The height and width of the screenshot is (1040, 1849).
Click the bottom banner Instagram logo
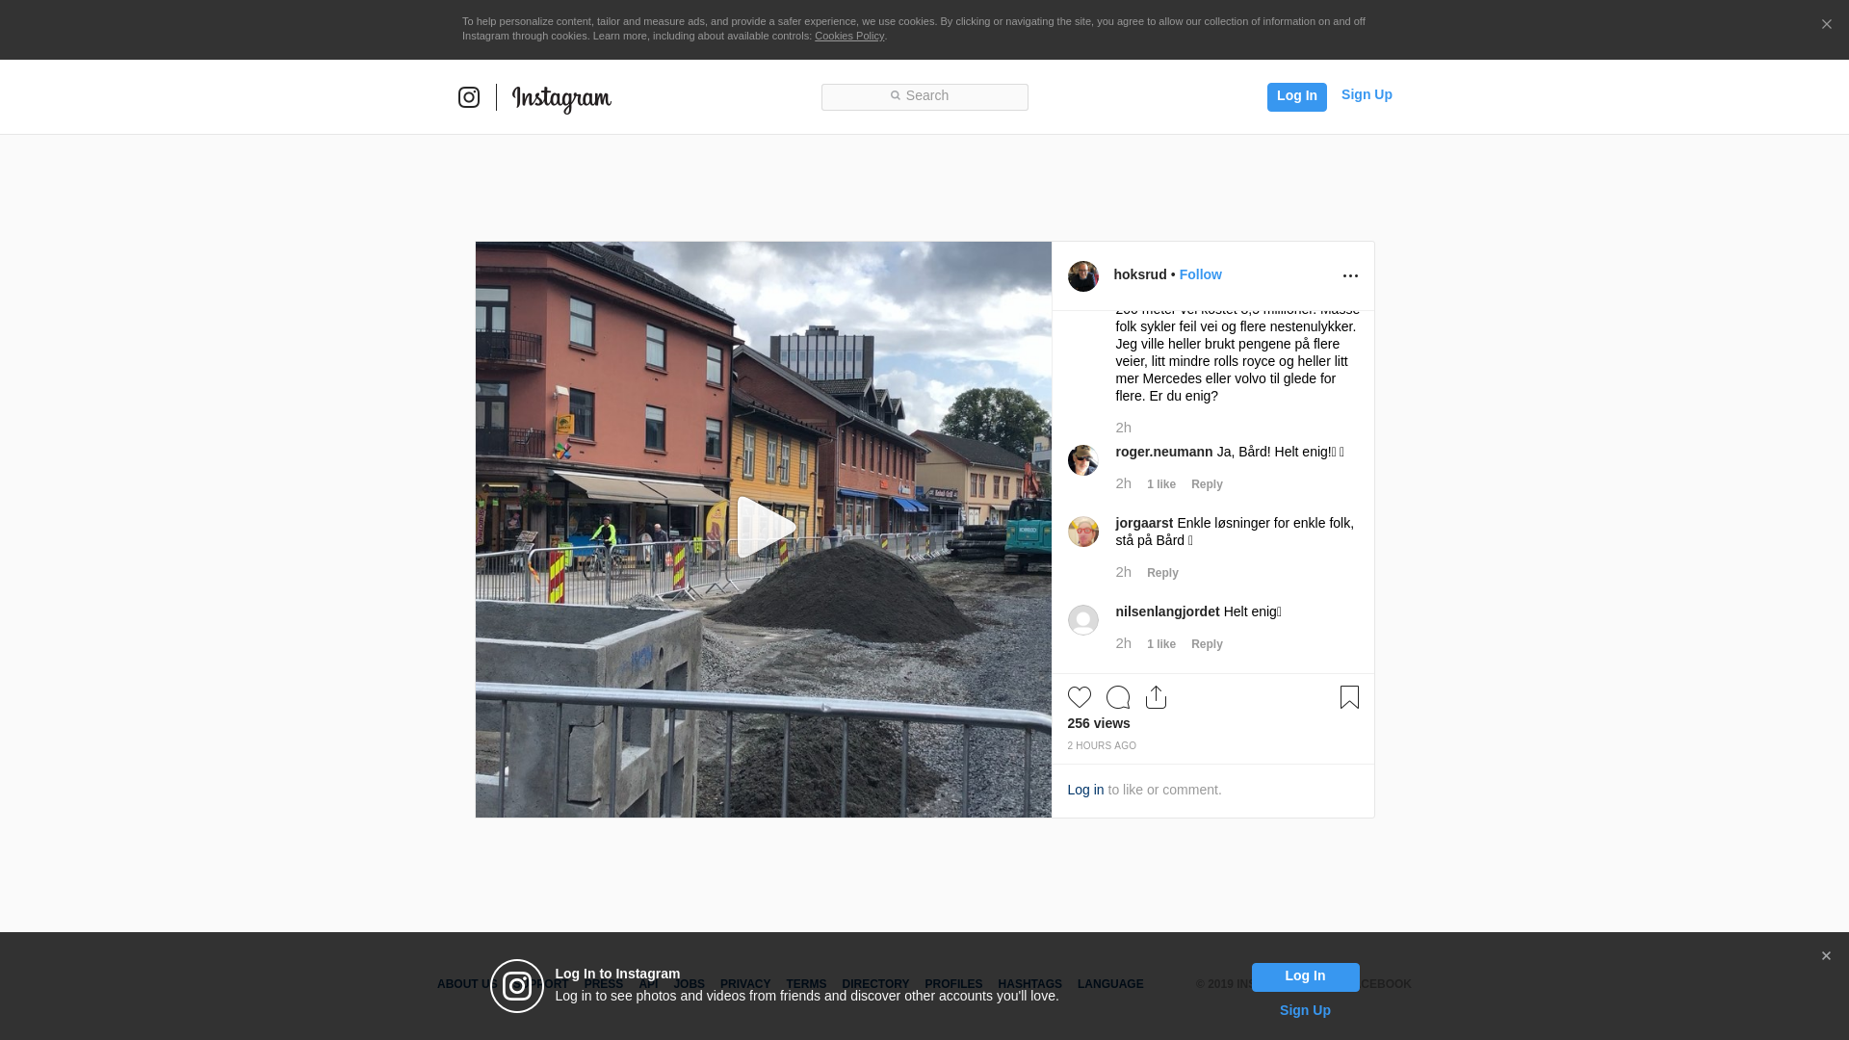(x=517, y=986)
